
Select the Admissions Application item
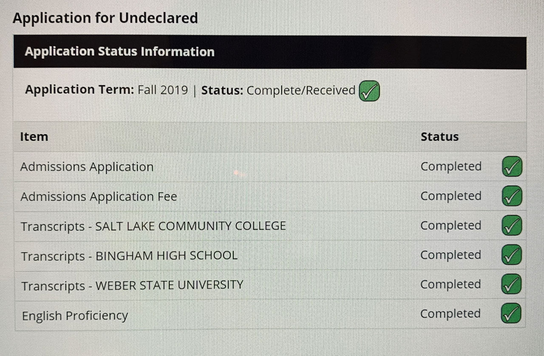(87, 167)
